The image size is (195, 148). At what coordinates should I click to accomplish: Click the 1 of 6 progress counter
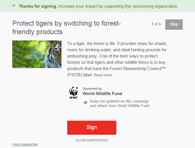[156, 24]
